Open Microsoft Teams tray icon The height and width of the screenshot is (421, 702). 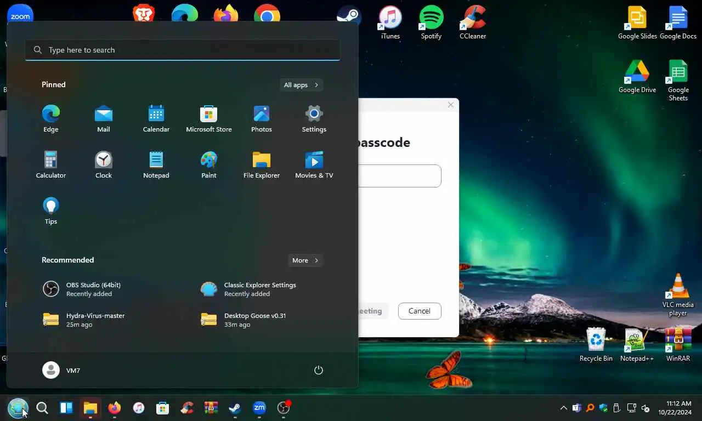tap(576, 408)
